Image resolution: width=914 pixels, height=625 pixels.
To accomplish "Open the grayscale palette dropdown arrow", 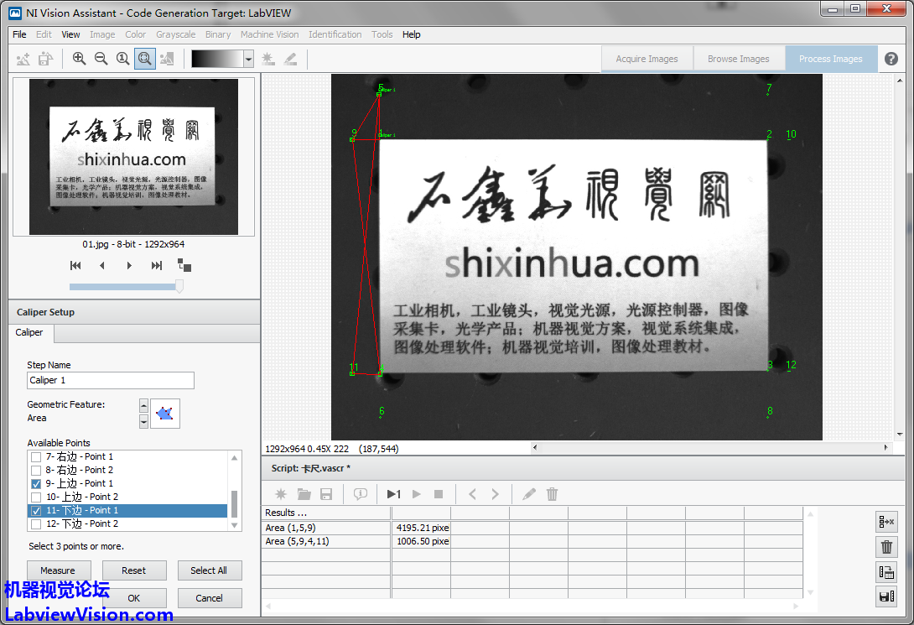I will 248,59.
